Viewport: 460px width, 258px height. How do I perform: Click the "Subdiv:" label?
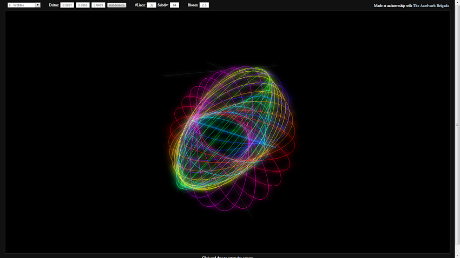click(x=163, y=5)
